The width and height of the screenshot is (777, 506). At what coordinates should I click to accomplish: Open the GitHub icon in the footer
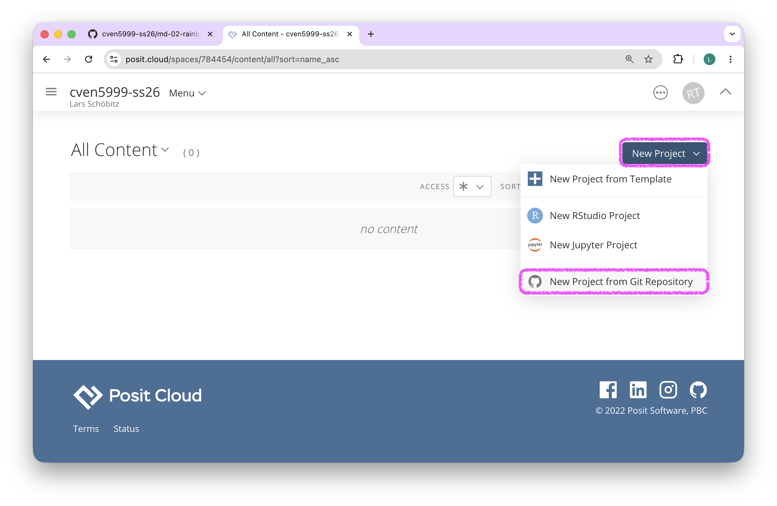(x=698, y=390)
